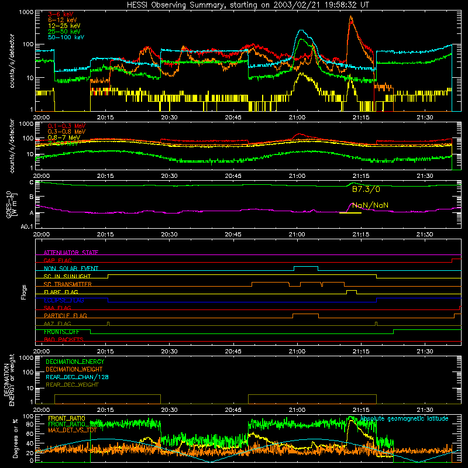
Task: Select the SC_TRANSMITTER flag label
Action: [x=68, y=284]
